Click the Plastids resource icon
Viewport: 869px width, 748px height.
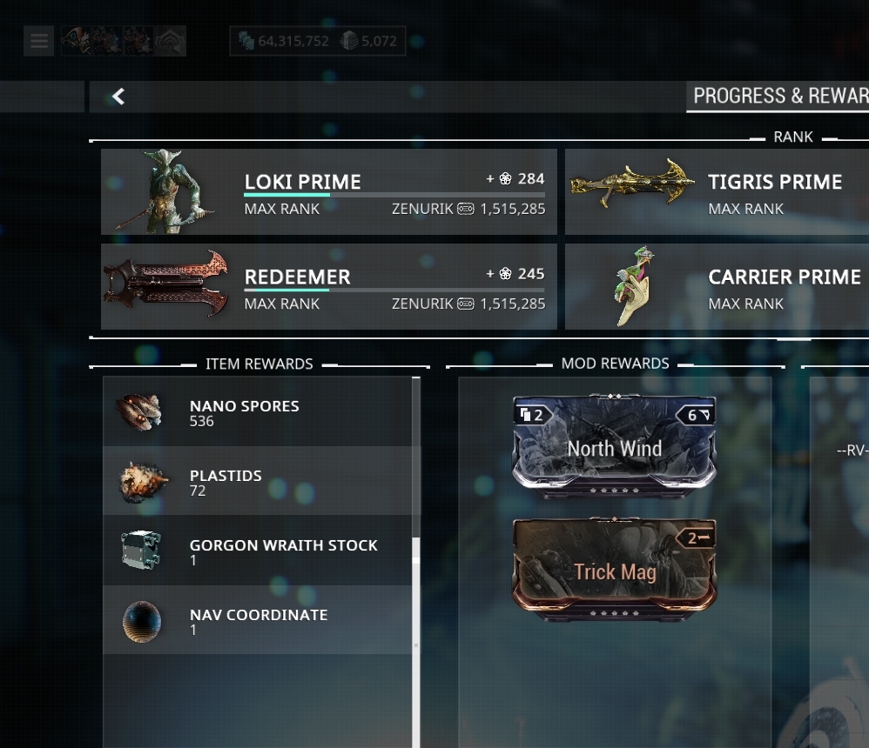pyautogui.click(x=143, y=482)
